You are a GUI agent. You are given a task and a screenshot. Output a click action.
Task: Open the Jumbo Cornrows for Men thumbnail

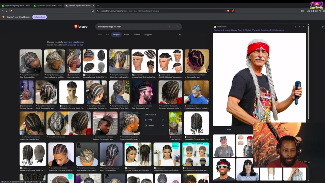pyautogui.click(x=32, y=123)
